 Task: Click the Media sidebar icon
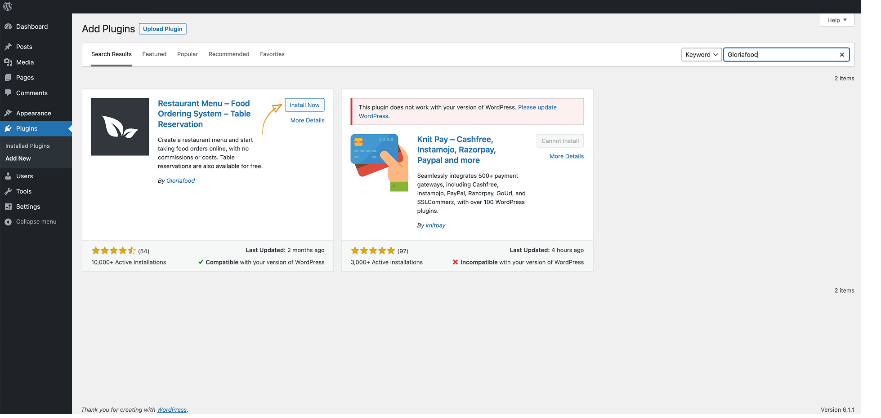click(x=8, y=62)
